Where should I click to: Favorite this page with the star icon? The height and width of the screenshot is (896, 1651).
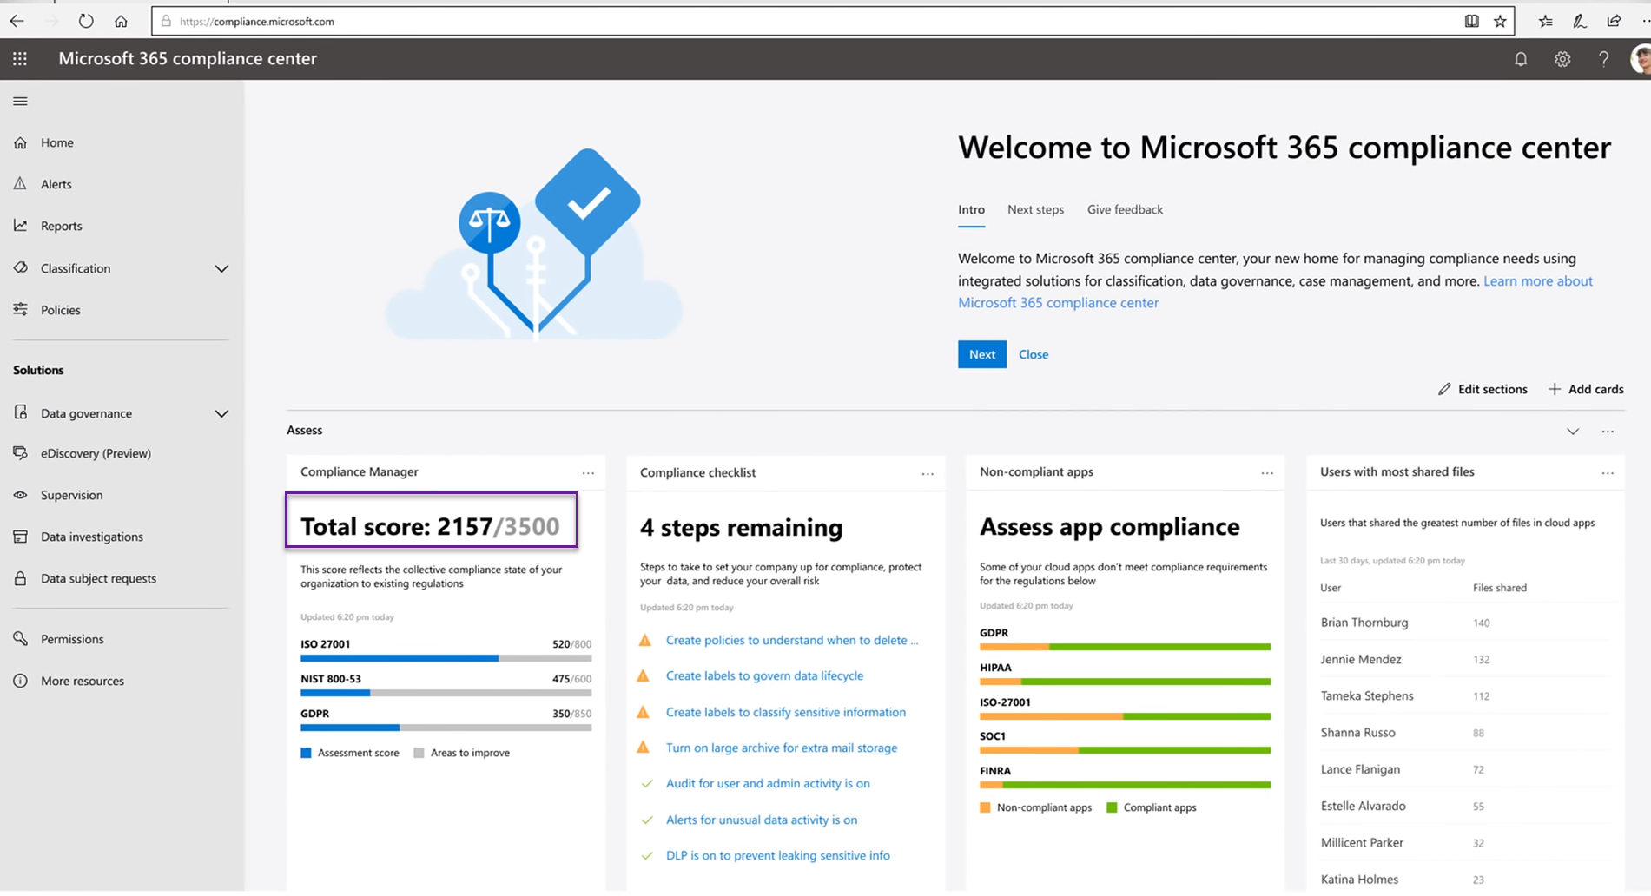click(1500, 21)
